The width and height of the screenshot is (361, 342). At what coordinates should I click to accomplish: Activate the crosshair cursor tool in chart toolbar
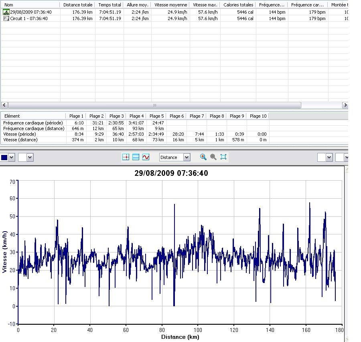126,157
